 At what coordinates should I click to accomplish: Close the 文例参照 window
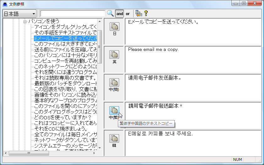[x=255, y=3]
